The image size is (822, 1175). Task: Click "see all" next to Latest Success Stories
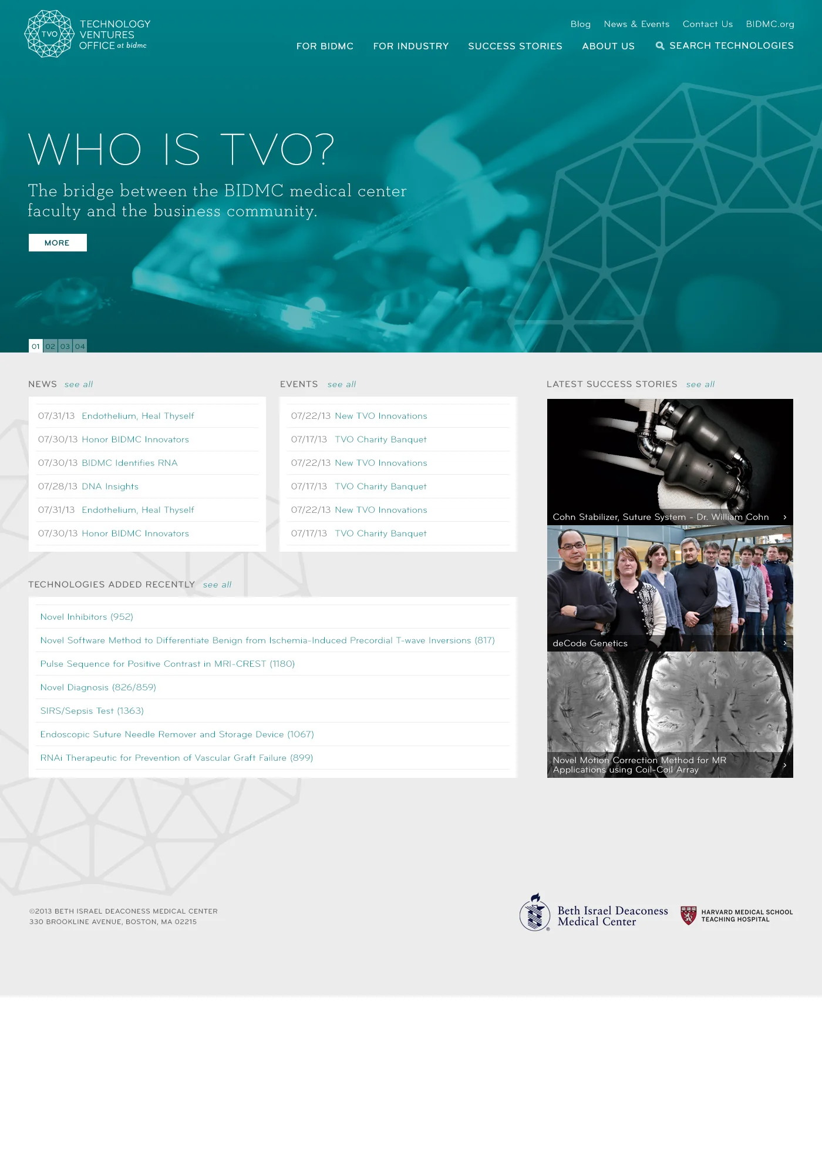[700, 384]
